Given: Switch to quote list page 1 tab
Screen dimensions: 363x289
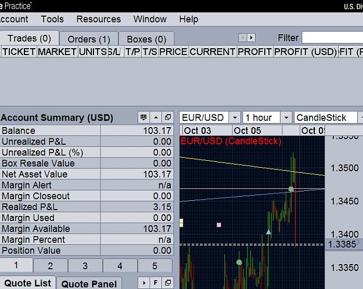Looking at the screenshot, I should [x=16, y=265].
